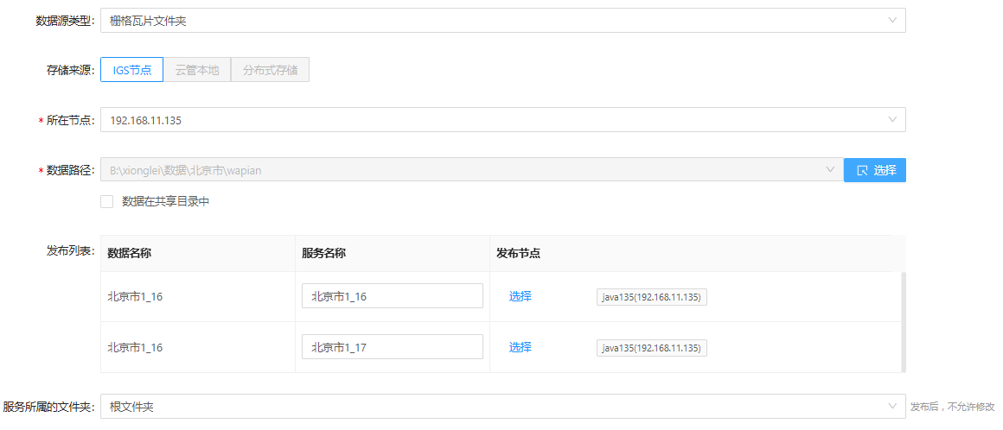The width and height of the screenshot is (1003, 430).
Task: Expand the 服务所属的文件夹 chevron arrow
Action: [893, 407]
